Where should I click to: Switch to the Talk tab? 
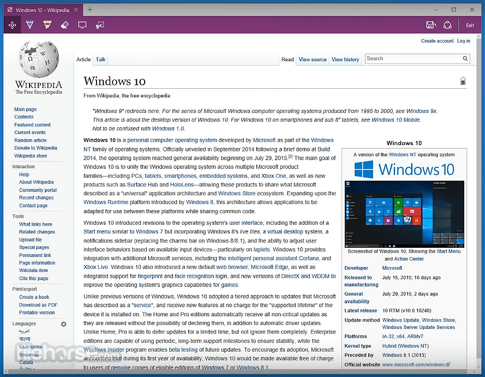click(100, 59)
